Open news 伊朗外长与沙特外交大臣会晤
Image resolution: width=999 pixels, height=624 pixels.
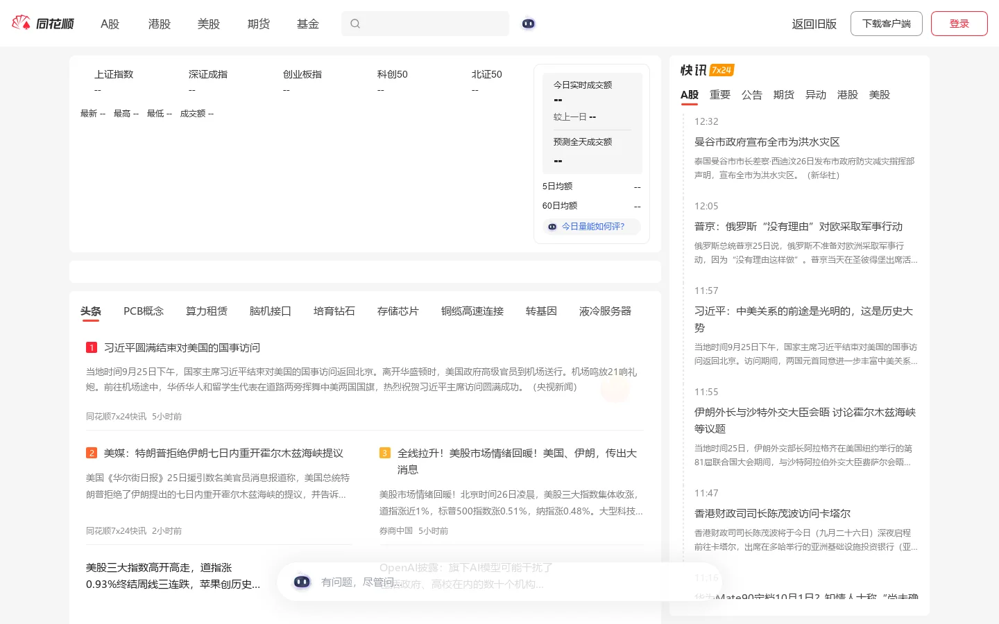click(x=805, y=420)
